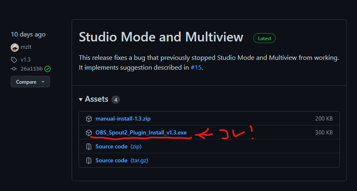This screenshot has width=357, height=191.
Task: Download manual-install-1.3.zip
Action: tap(123, 119)
